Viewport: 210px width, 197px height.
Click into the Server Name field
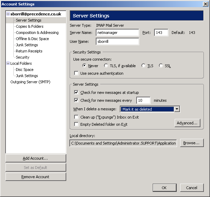(117, 33)
